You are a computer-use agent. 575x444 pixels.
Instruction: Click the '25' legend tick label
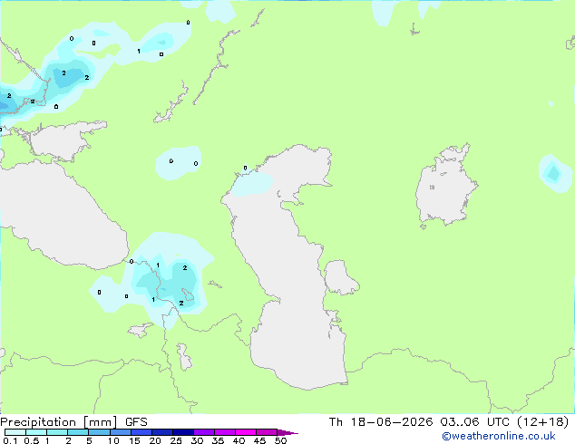pos(176,440)
